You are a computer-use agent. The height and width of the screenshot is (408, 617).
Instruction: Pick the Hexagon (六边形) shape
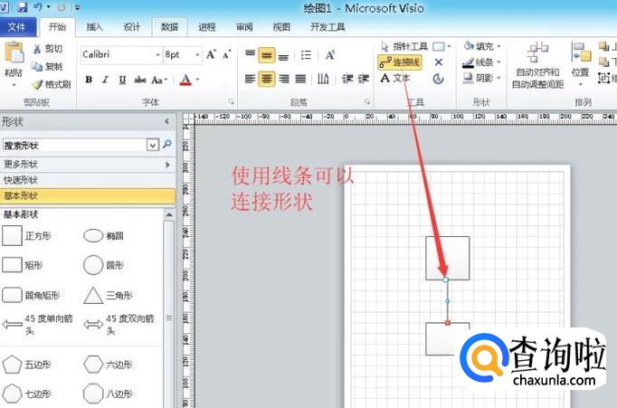tap(108, 365)
